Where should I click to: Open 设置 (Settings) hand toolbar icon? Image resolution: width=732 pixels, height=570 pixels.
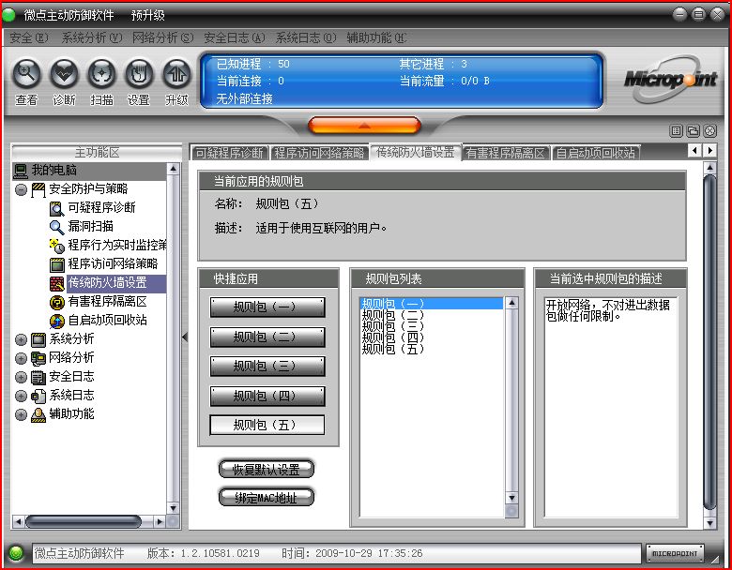(x=139, y=73)
